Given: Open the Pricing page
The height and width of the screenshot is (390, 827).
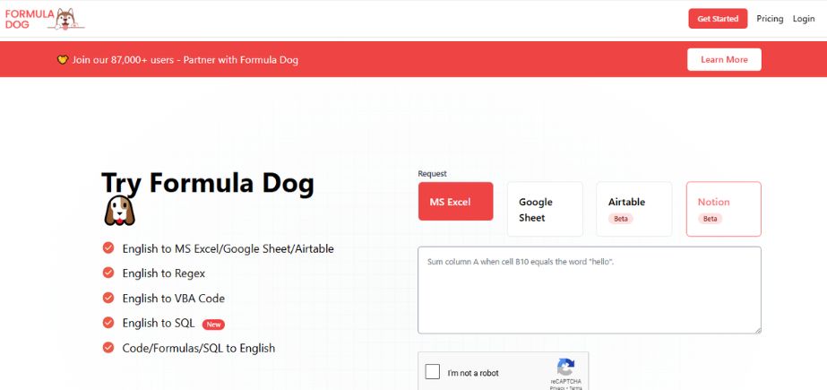Looking at the screenshot, I should (770, 19).
